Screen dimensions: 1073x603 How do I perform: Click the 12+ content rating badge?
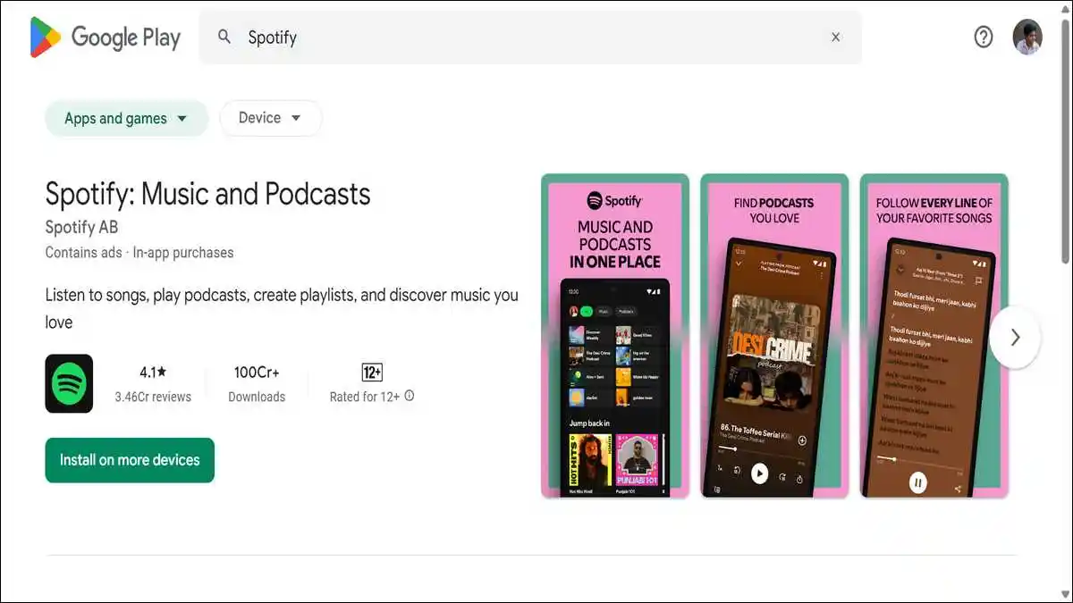click(372, 372)
